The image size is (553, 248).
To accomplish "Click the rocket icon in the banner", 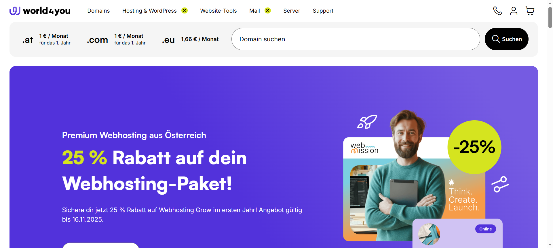I will pos(367,122).
